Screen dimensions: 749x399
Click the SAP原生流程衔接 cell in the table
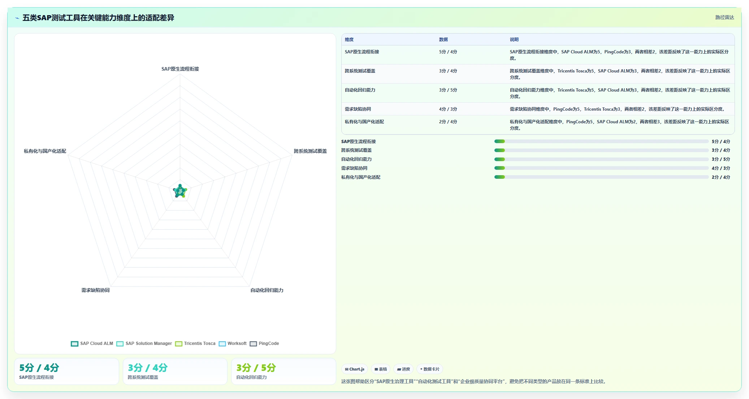pos(362,52)
